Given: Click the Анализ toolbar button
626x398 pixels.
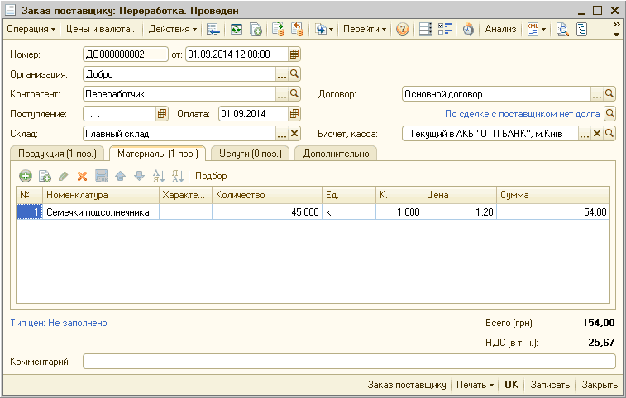Looking at the screenshot, I should [x=500, y=29].
